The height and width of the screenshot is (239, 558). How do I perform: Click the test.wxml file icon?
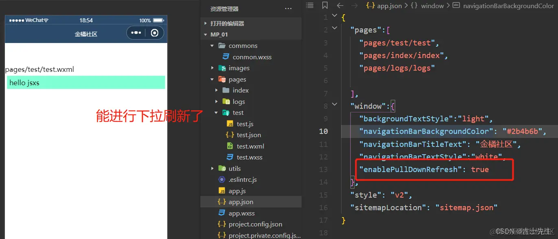click(x=230, y=146)
